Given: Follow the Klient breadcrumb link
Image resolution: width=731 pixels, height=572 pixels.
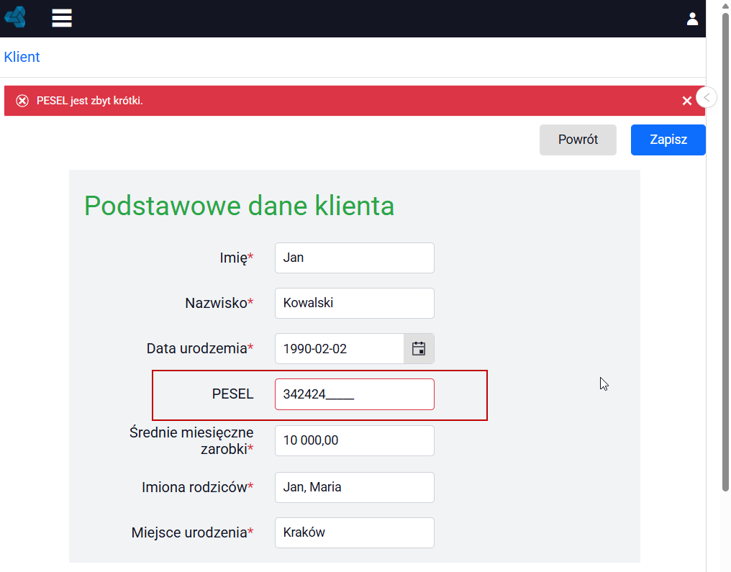Looking at the screenshot, I should 22,57.
